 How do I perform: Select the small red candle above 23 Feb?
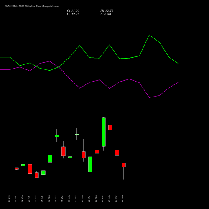pos(17,168)
